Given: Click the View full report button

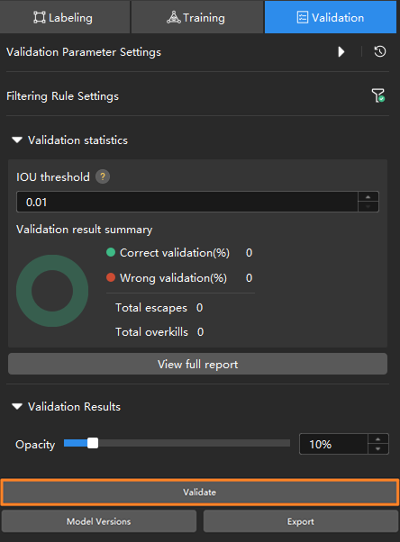Looking at the screenshot, I should click(197, 364).
